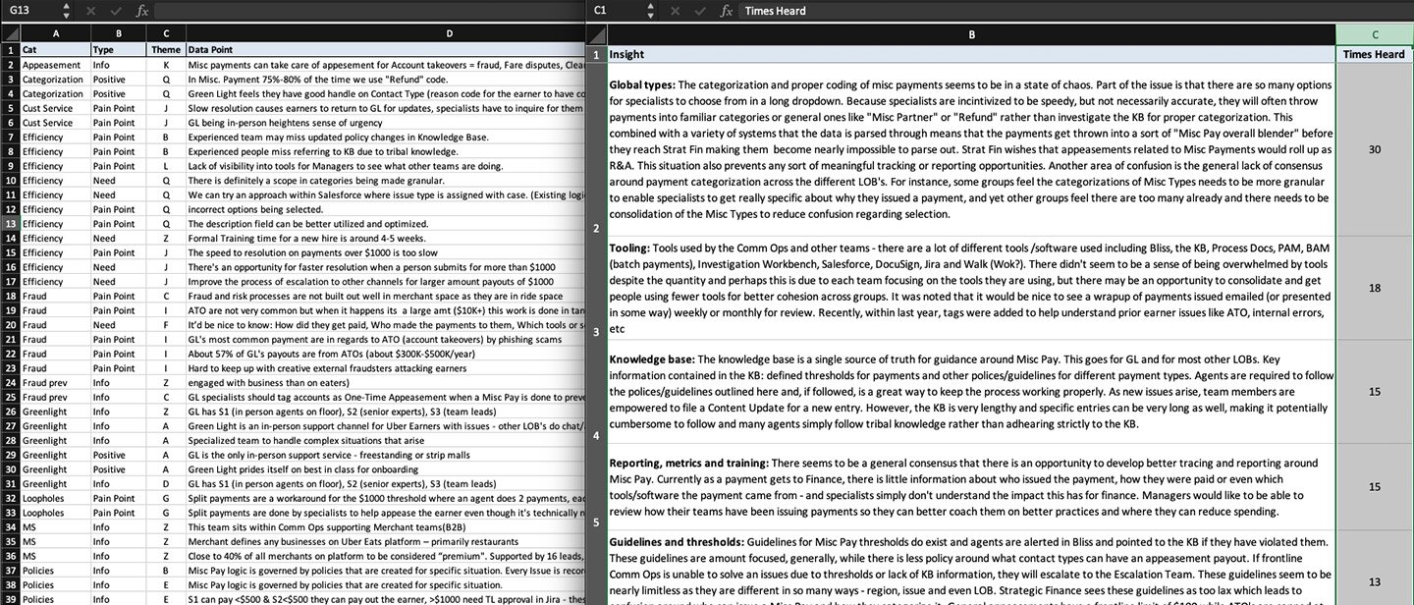This screenshot has width=1414, height=605.
Task: Select column C header in left window
Action: pos(166,34)
